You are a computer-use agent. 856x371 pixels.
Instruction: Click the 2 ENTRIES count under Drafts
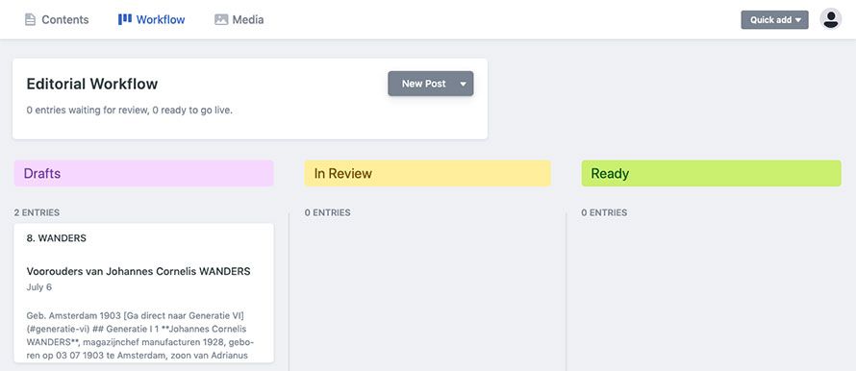point(38,212)
